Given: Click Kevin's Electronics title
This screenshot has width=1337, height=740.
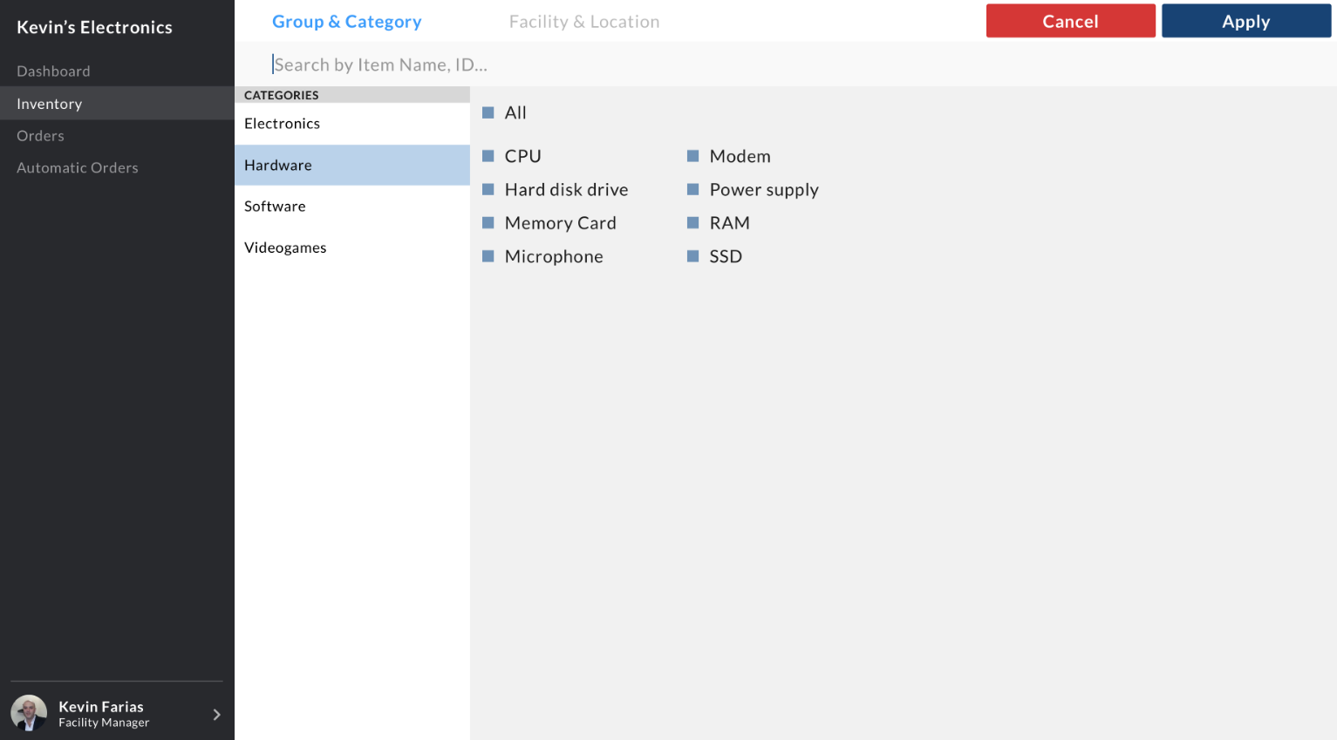Looking at the screenshot, I should (x=94, y=28).
